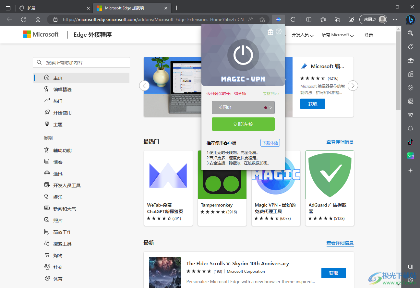Open the sidebar games chess icon

pos(410,74)
